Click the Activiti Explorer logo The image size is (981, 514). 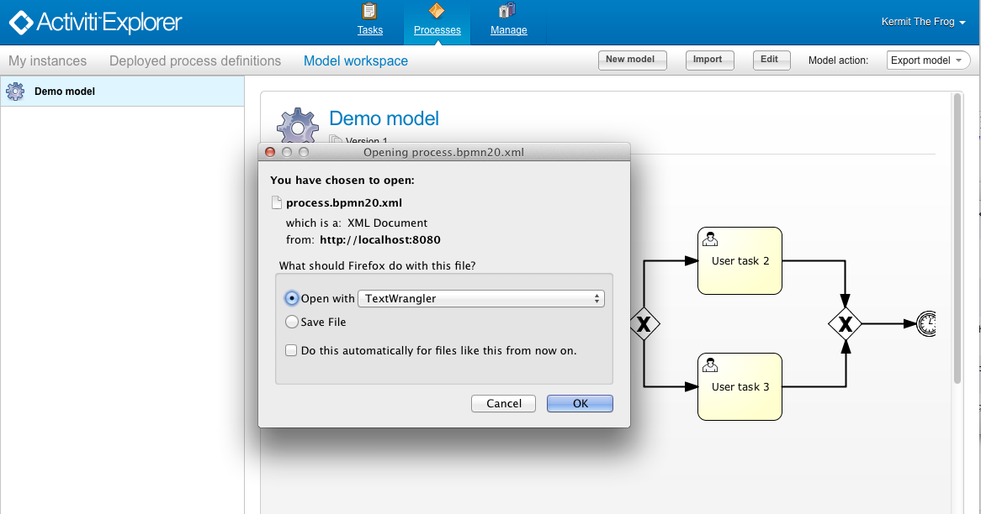94,23
